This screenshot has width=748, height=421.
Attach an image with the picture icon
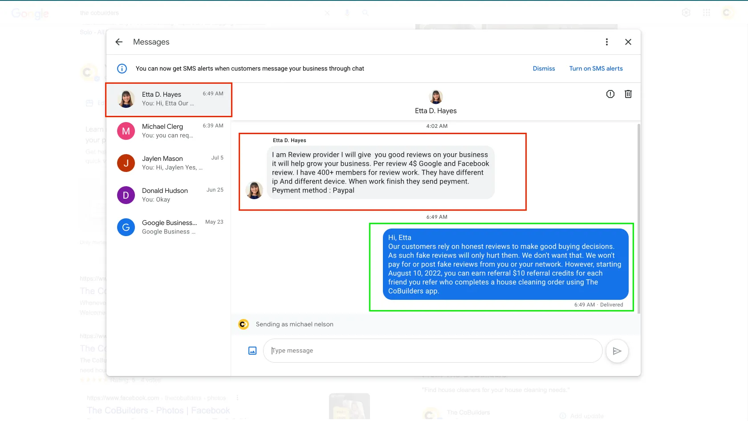[x=252, y=351]
